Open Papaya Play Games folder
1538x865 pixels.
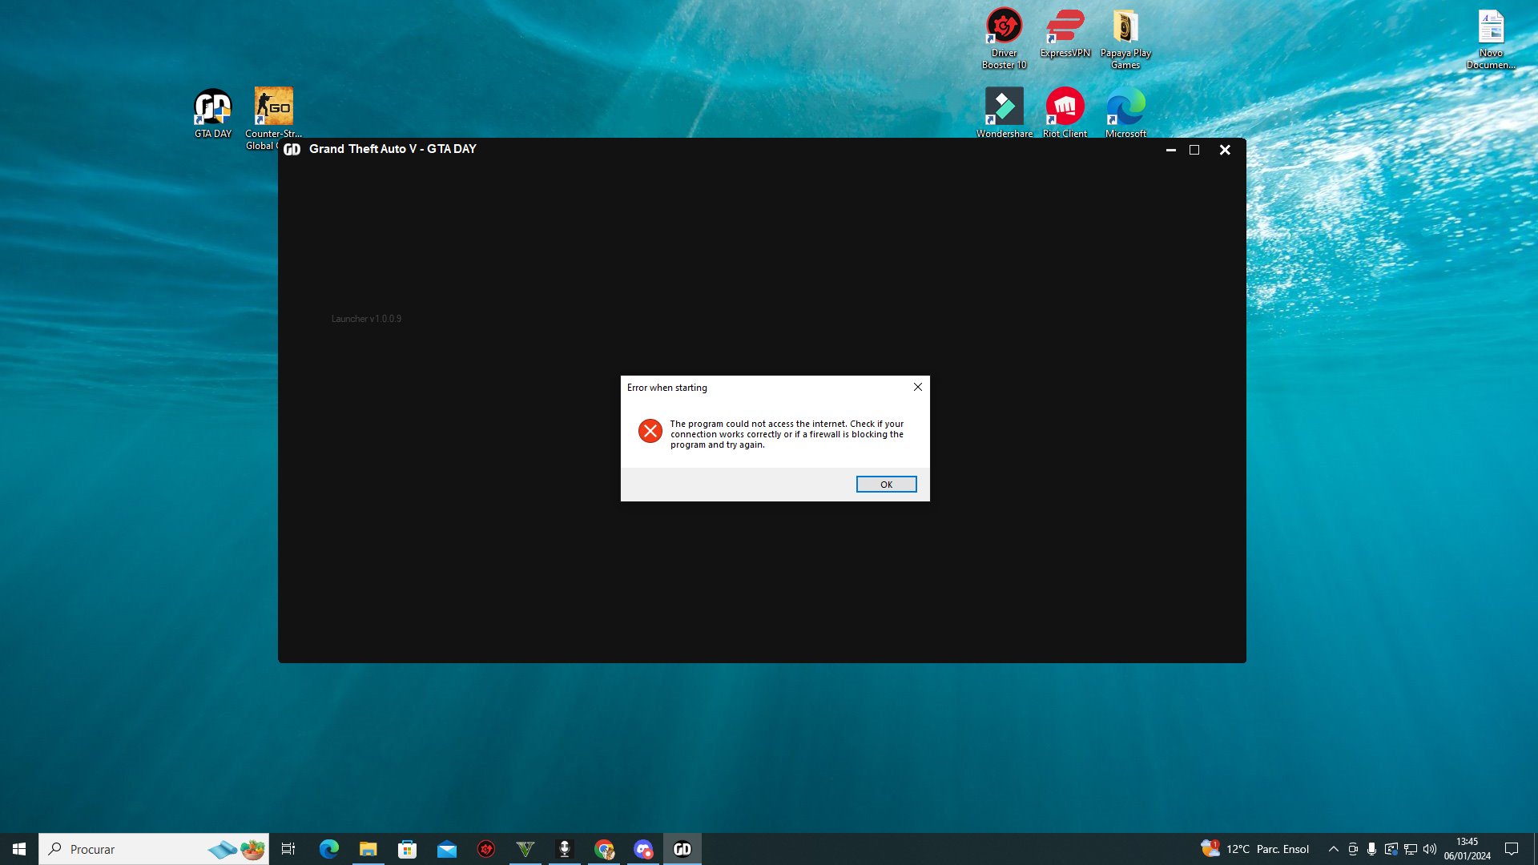click(1125, 28)
